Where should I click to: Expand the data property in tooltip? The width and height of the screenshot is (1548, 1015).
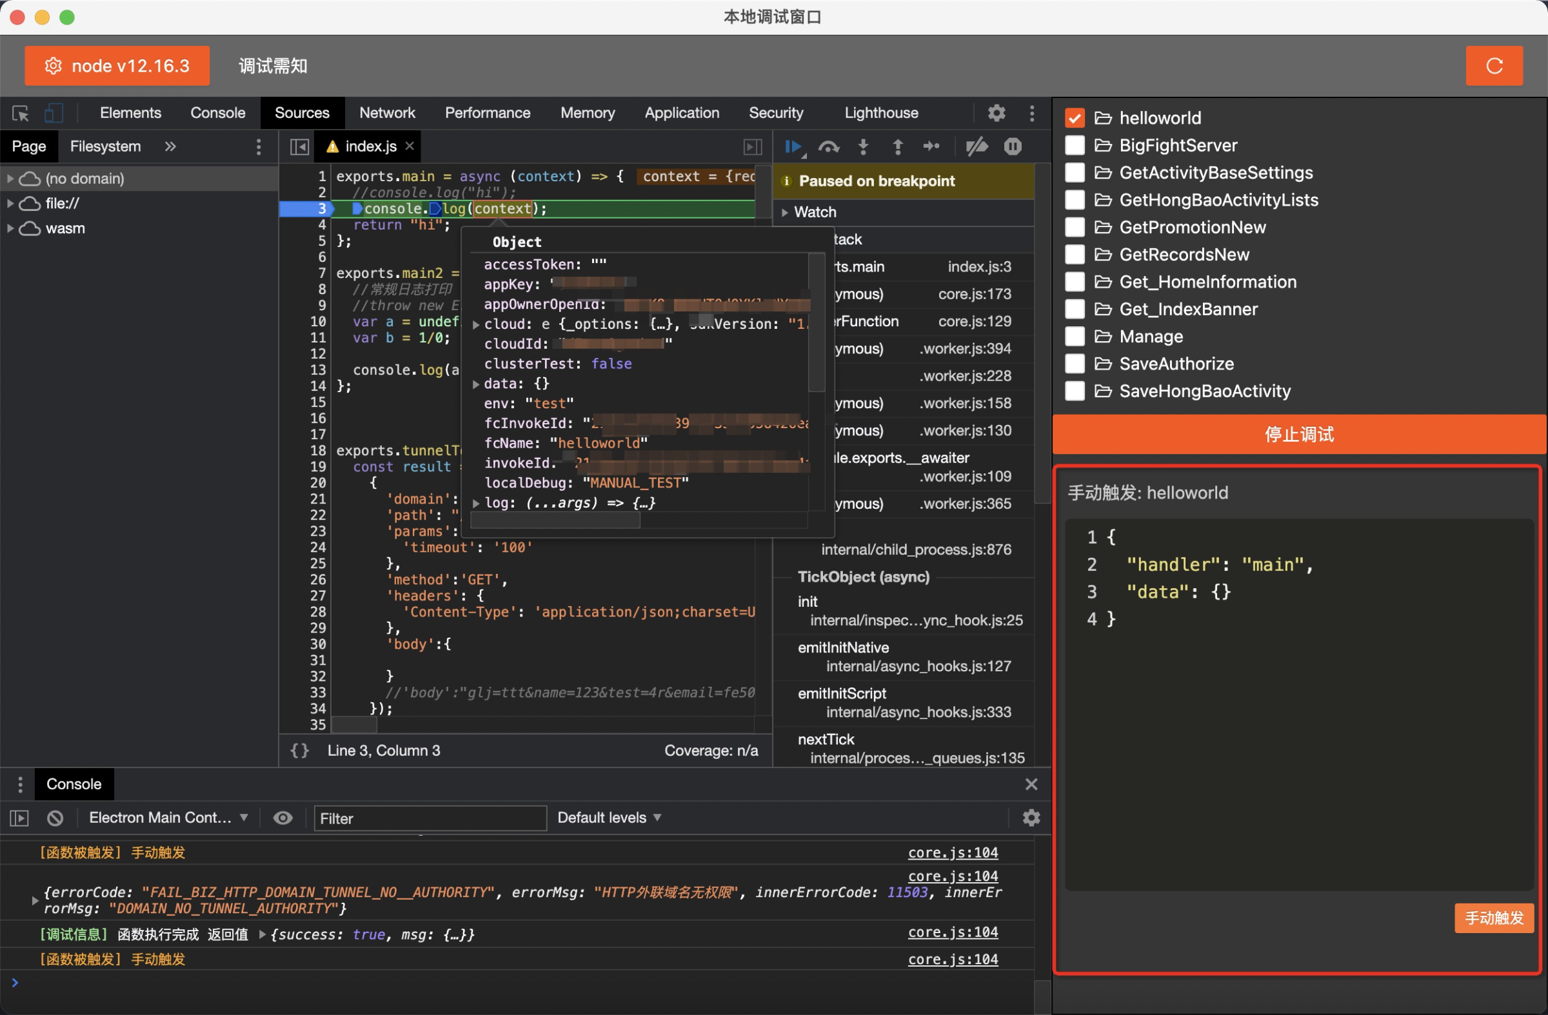[x=476, y=384]
